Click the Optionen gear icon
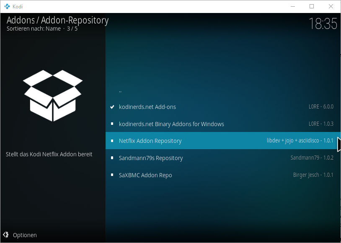341x243 pixels. 6,235
